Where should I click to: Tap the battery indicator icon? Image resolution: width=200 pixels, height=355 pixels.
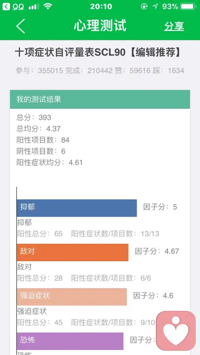coord(188,7)
